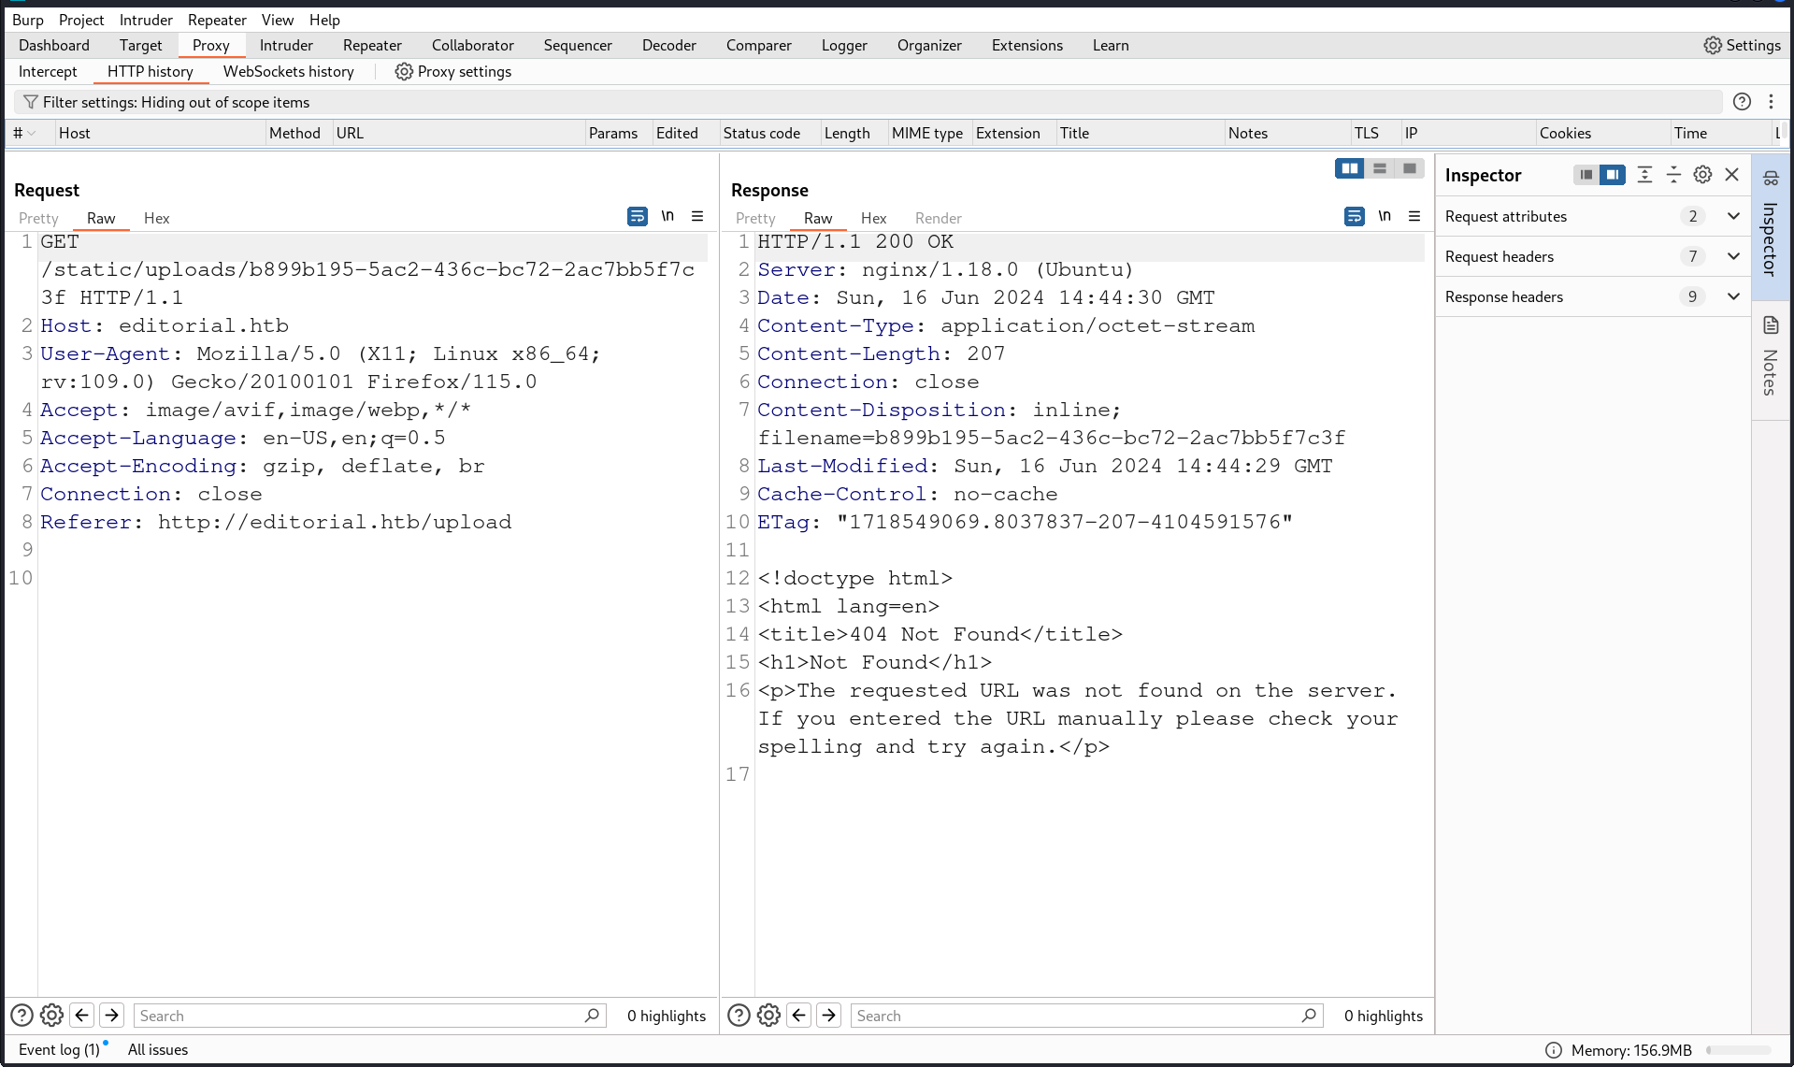This screenshot has width=1794, height=1067.
Task: Open the Burp menu
Action: pos(27,20)
